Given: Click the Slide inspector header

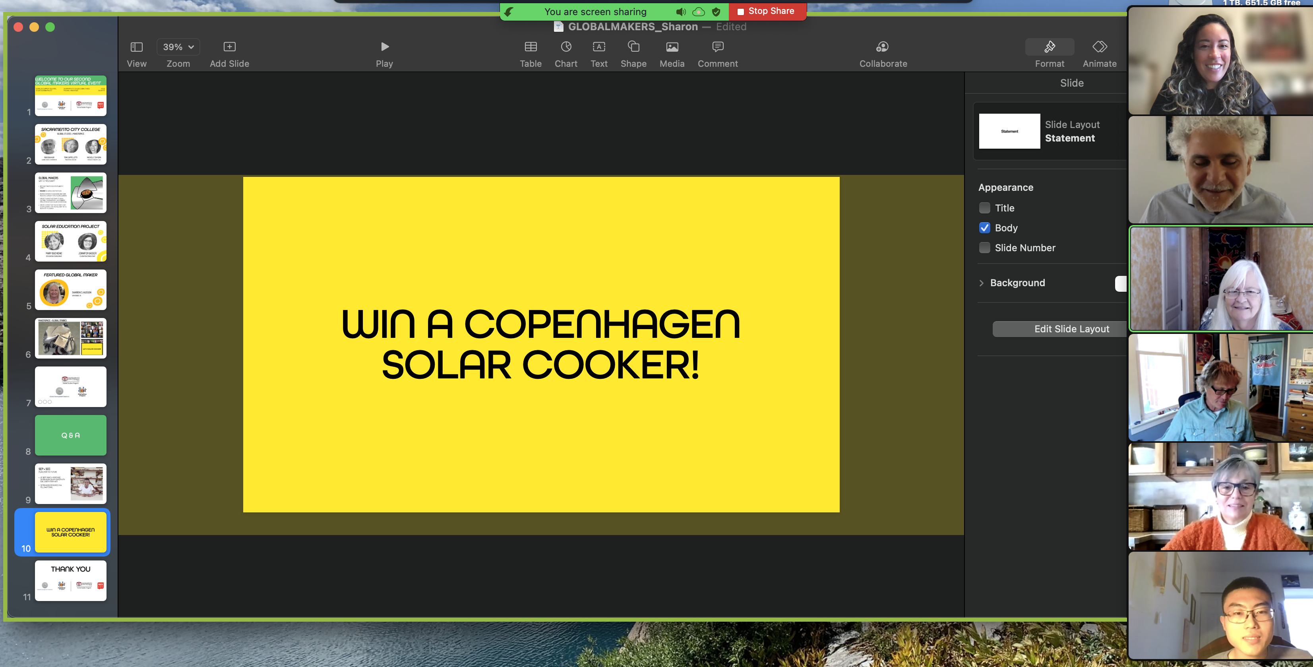Looking at the screenshot, I should (x=1071, y=83).
